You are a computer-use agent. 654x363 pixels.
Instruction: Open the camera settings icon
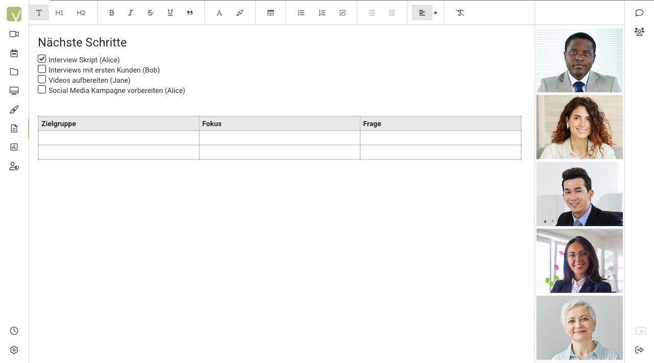(14, 34)
